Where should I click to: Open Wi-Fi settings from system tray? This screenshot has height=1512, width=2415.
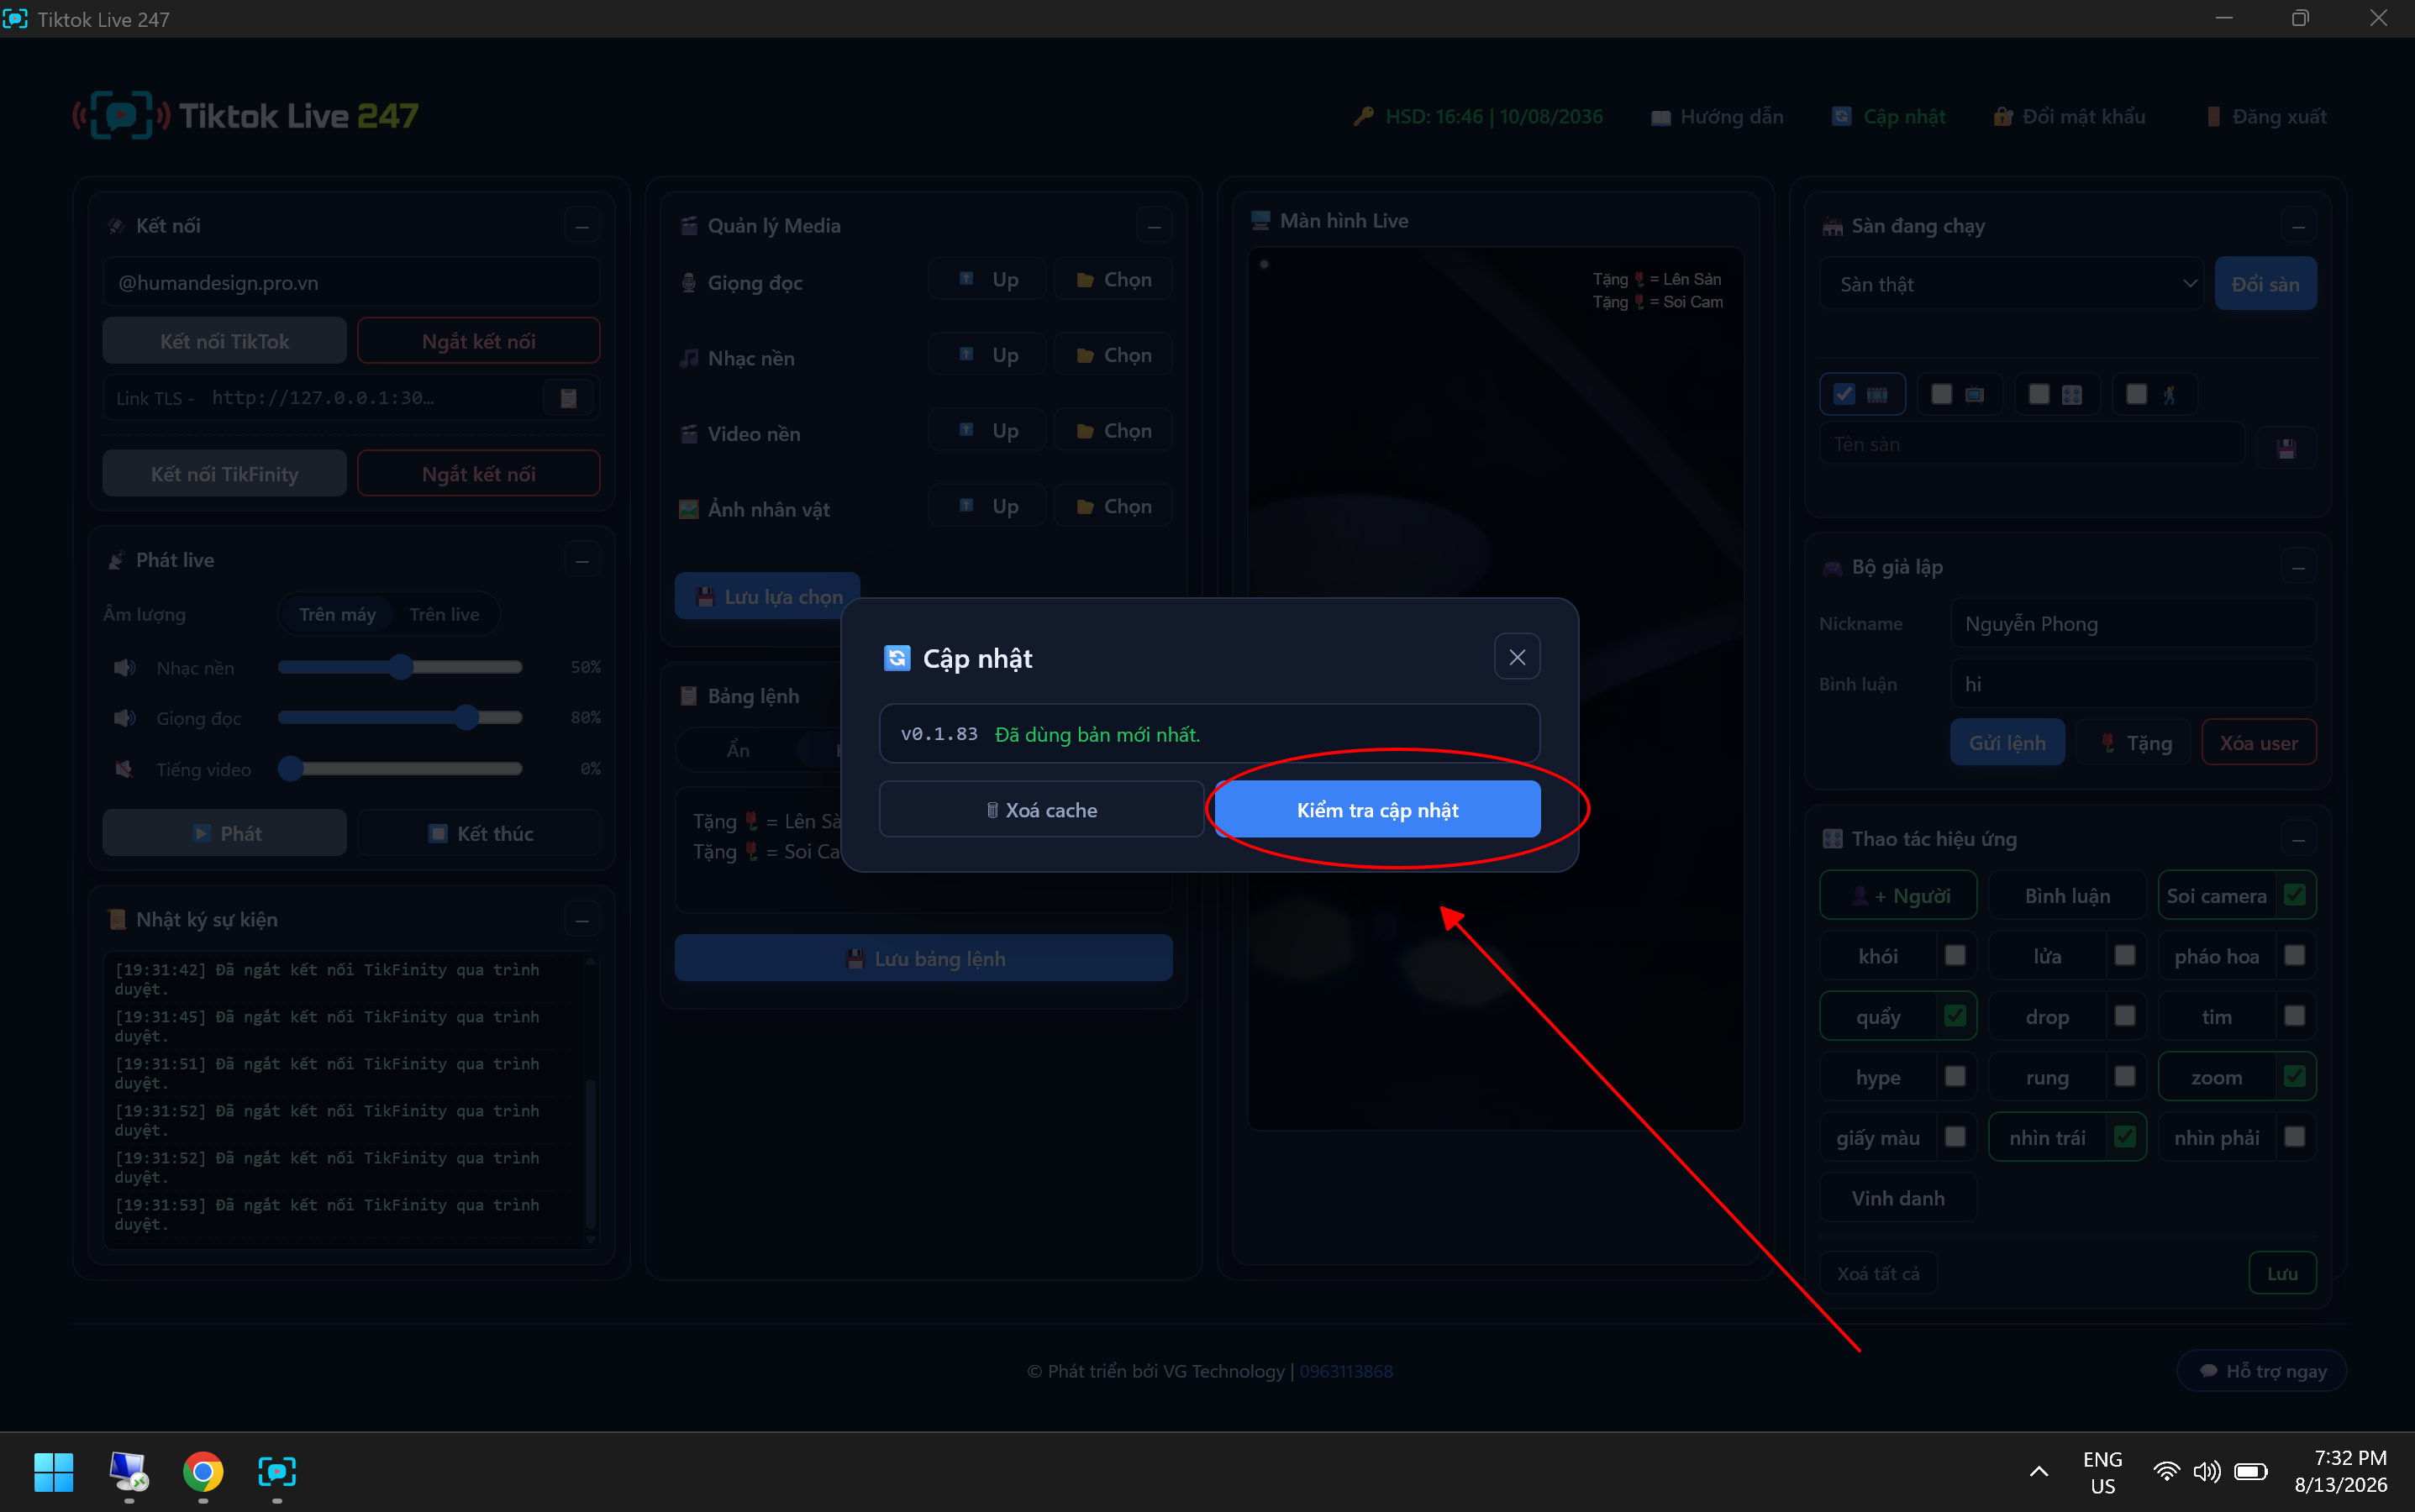(2166, 1471)
